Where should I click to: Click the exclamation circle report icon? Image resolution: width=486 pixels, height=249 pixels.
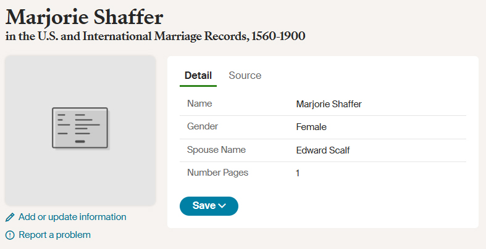(x=10, y=235)
